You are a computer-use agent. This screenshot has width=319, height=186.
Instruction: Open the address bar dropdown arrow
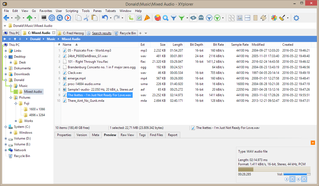[5, 26]
